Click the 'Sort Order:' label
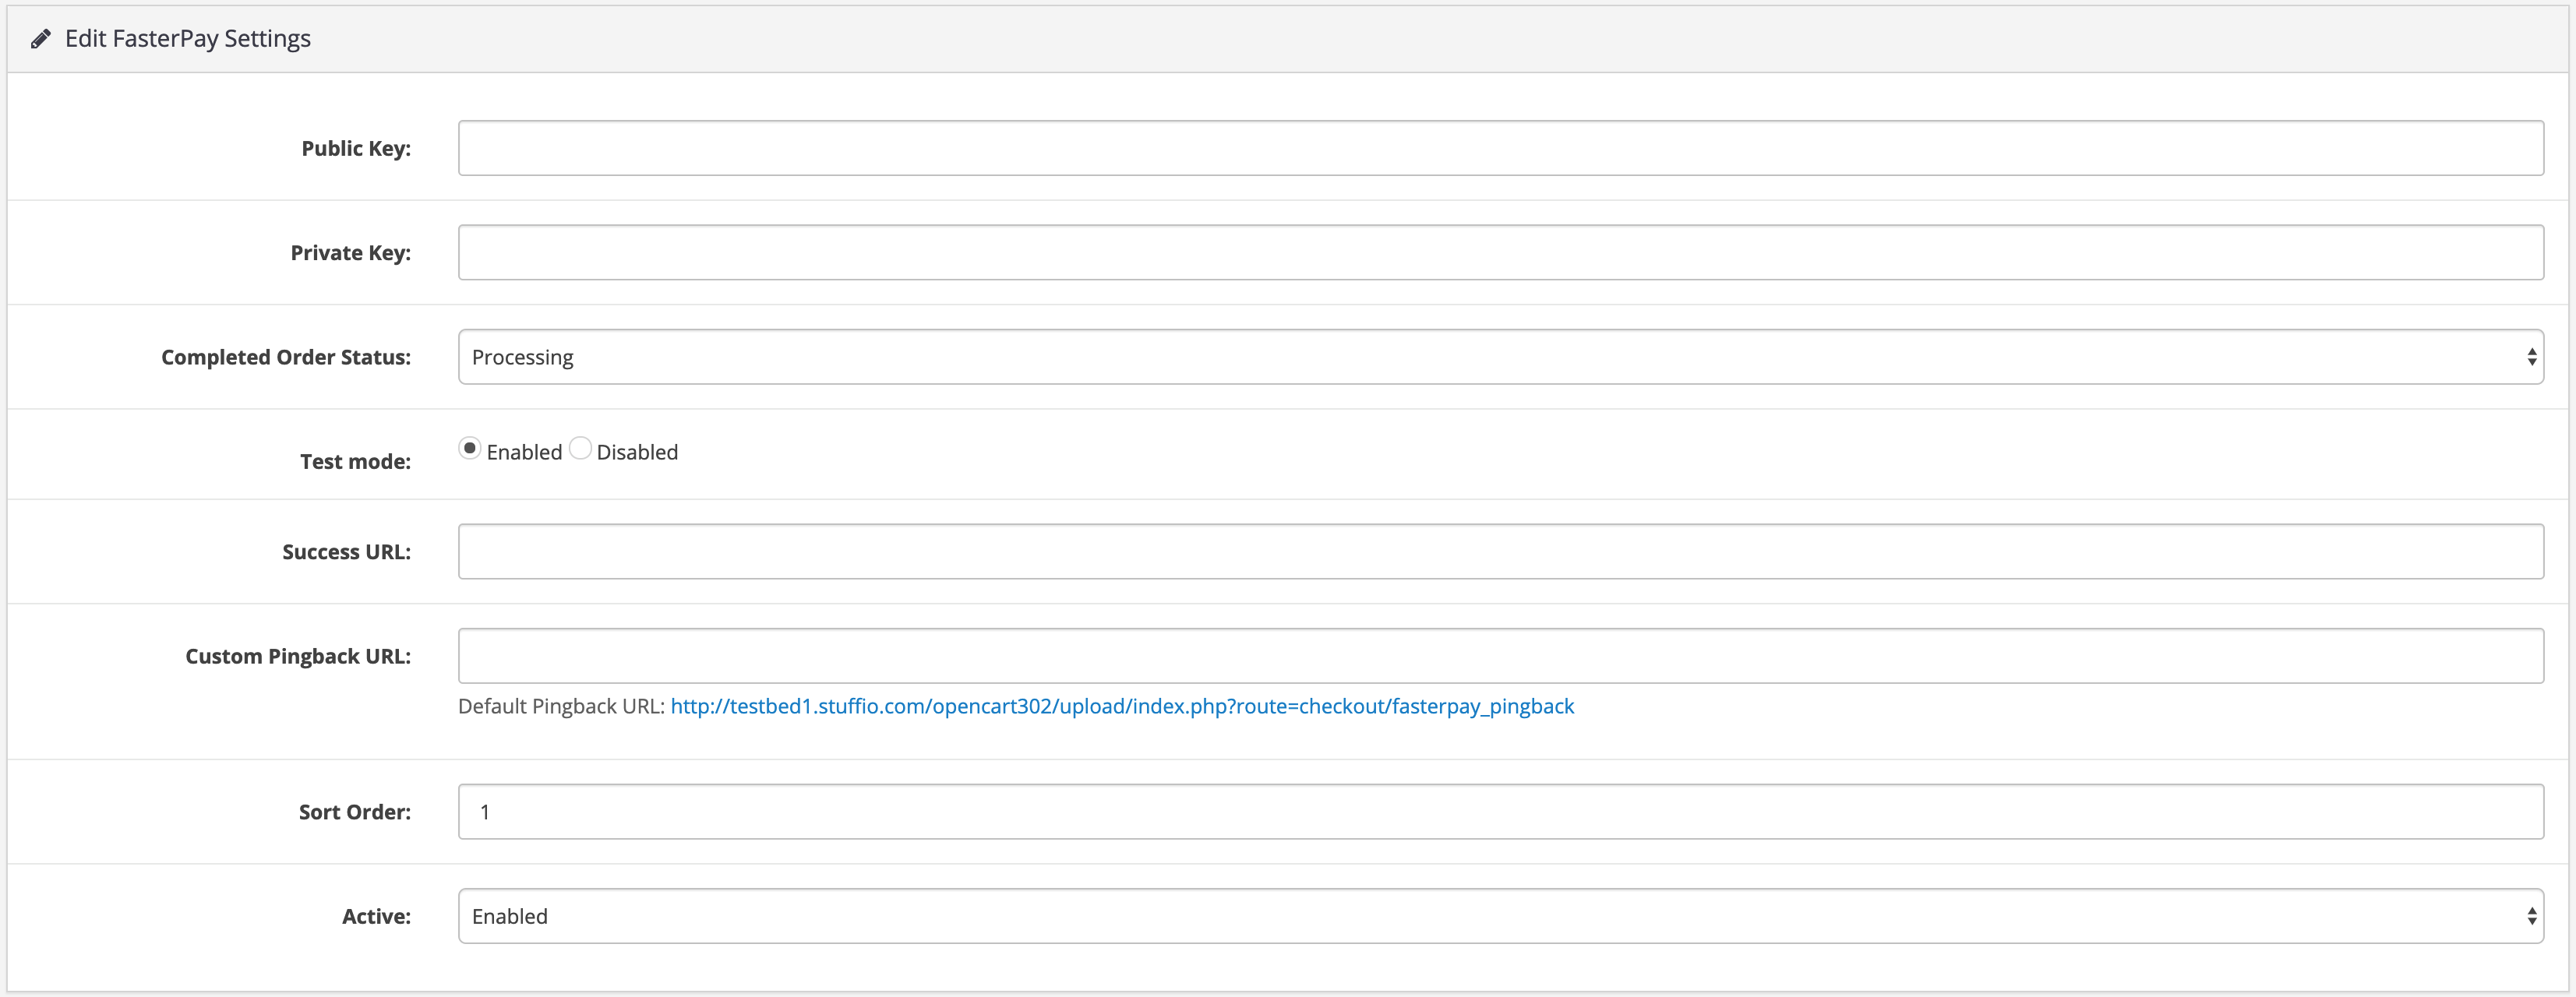This screenshot has width=2576, height=997. (x=354, y=812)
